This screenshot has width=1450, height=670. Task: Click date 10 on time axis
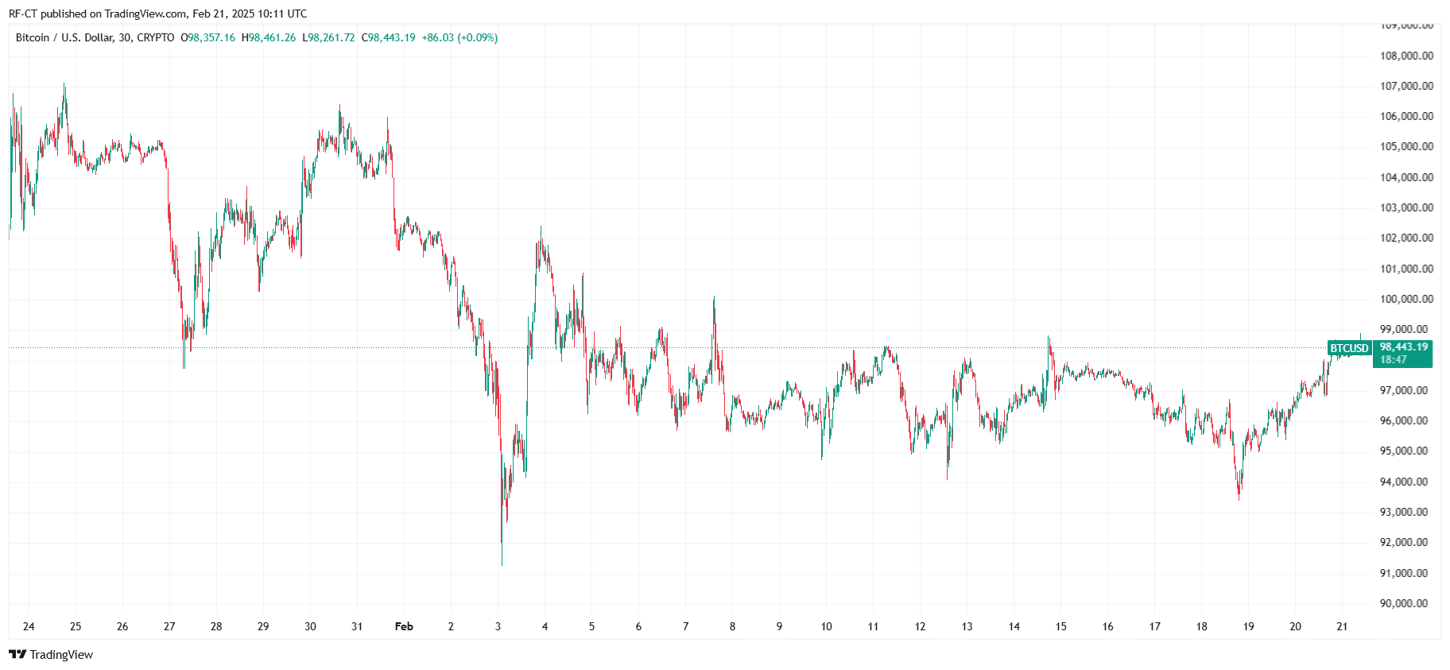coord(827,626)
